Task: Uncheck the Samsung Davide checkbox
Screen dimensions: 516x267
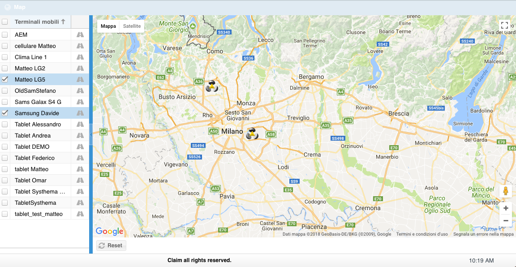Action: 4,113
